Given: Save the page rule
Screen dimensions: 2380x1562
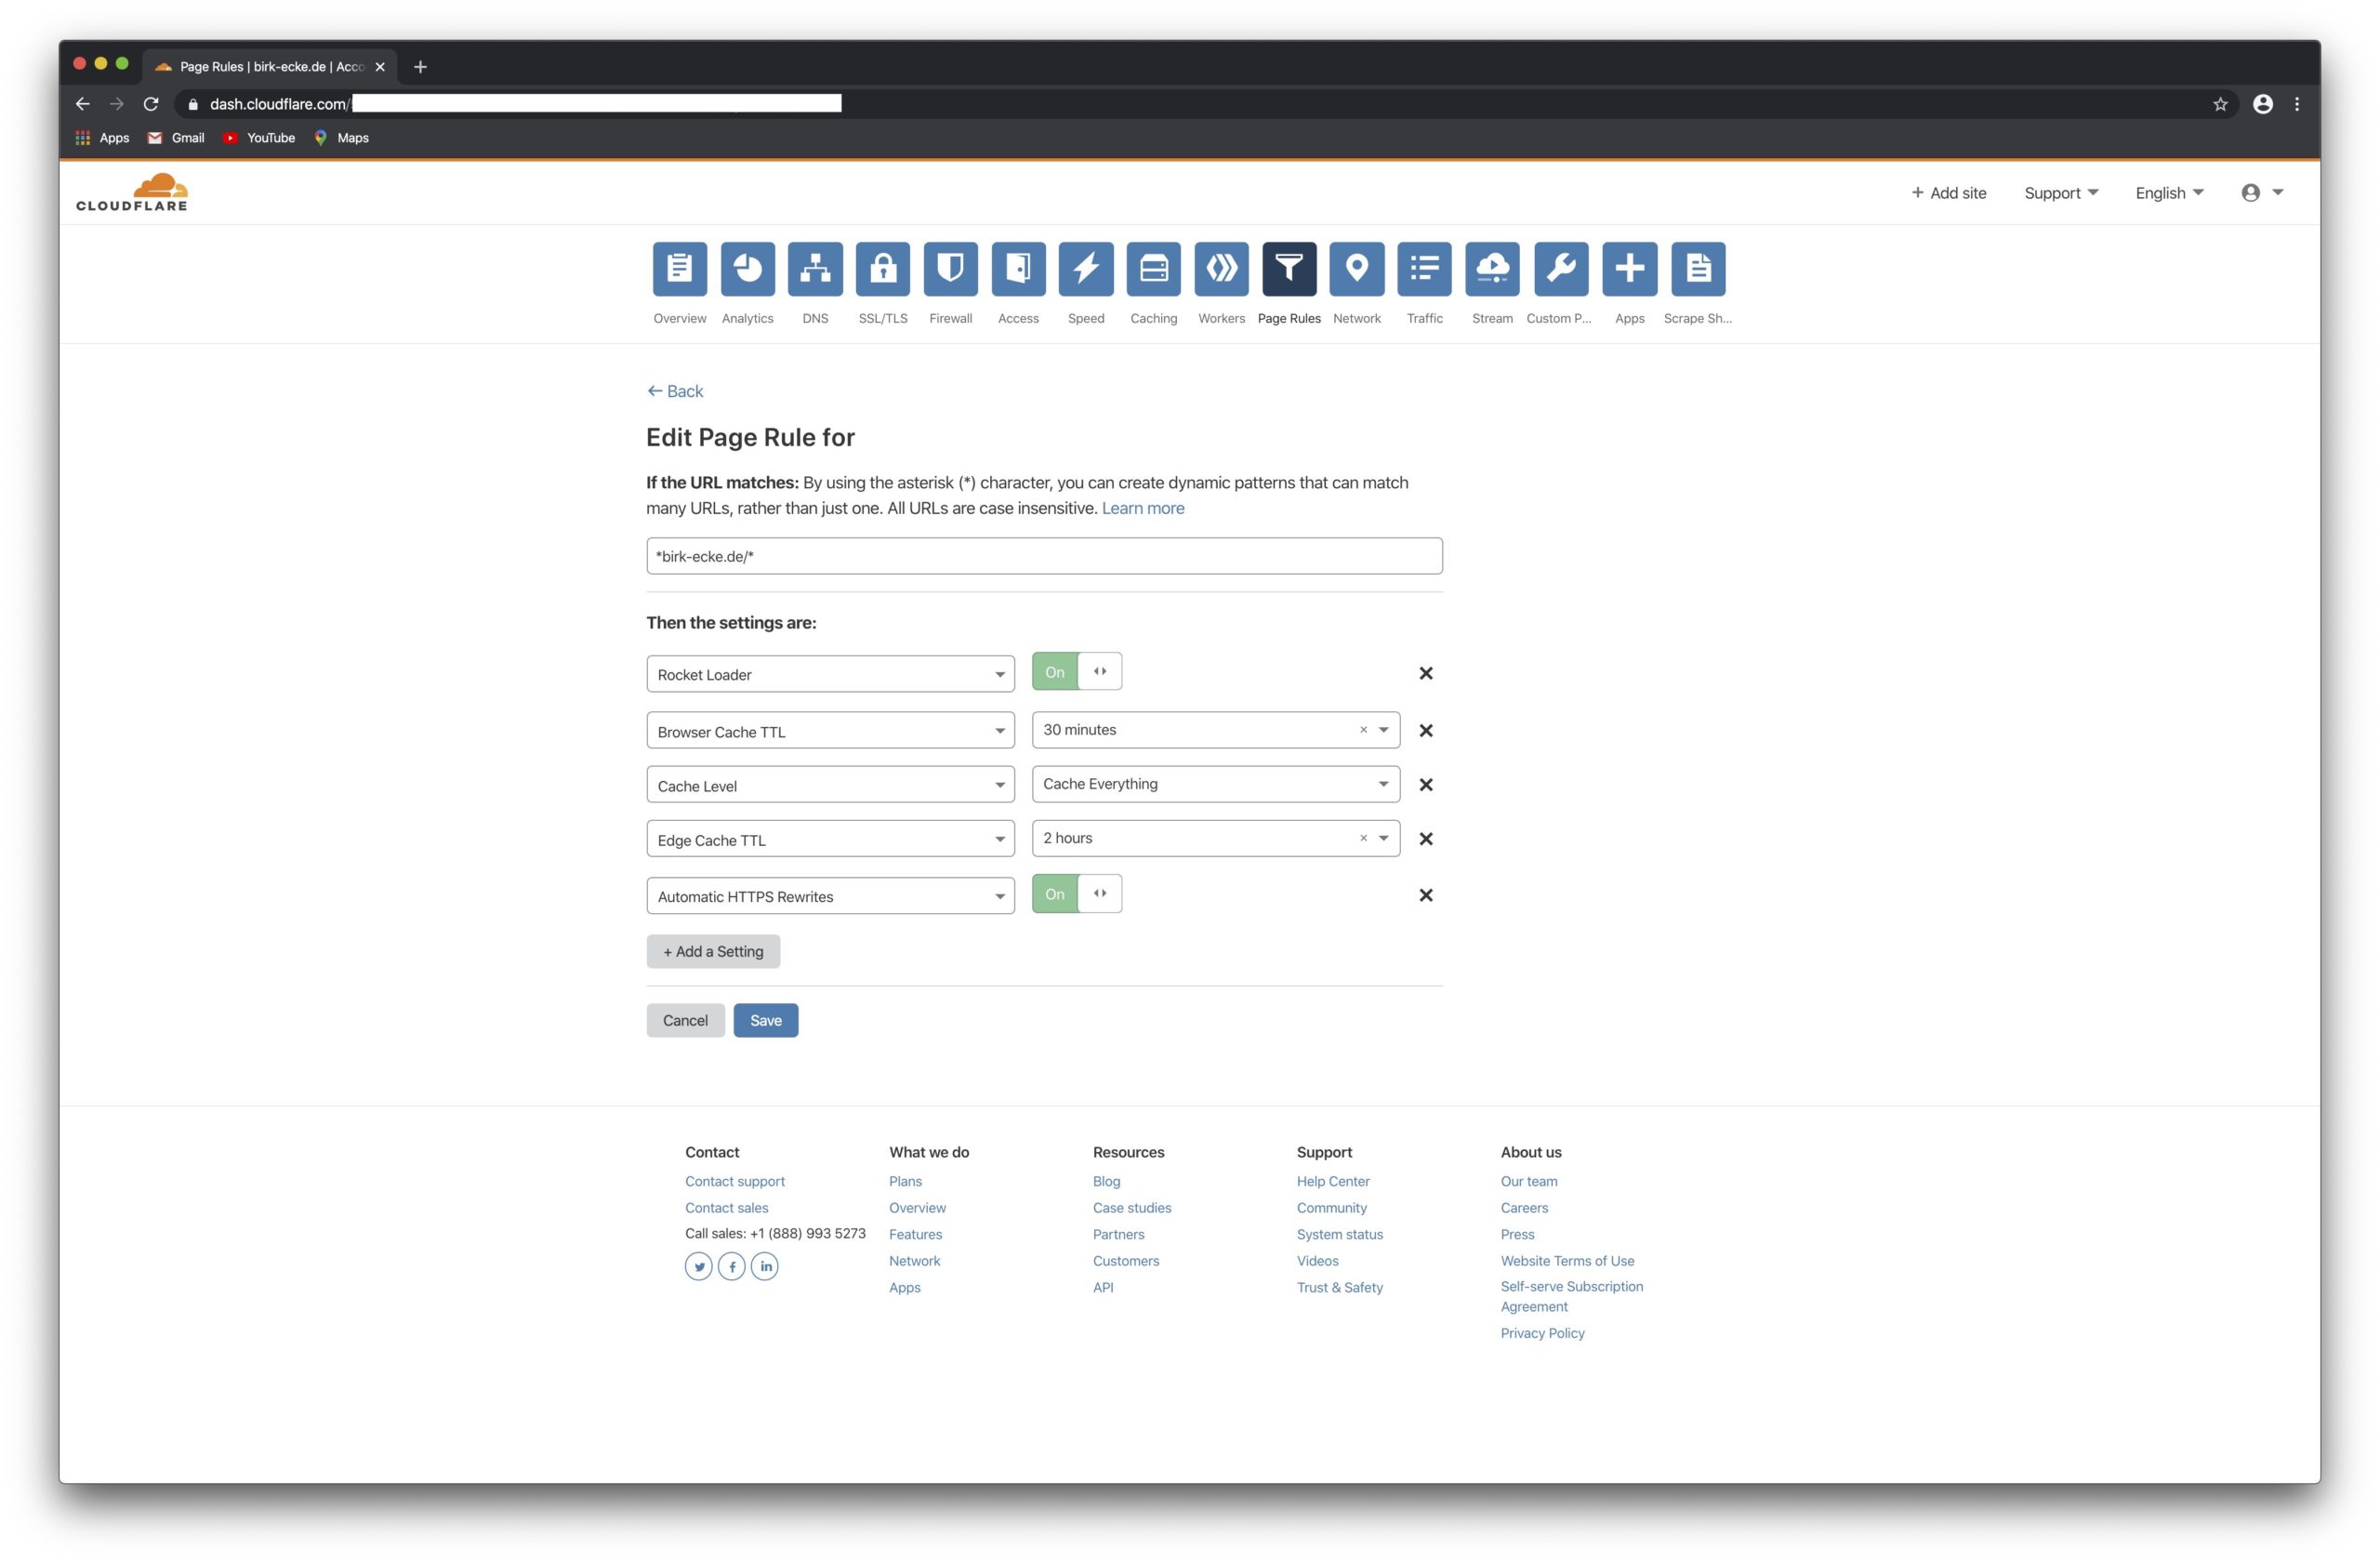Looking at the screenshot, I should tap(766, 1020).
